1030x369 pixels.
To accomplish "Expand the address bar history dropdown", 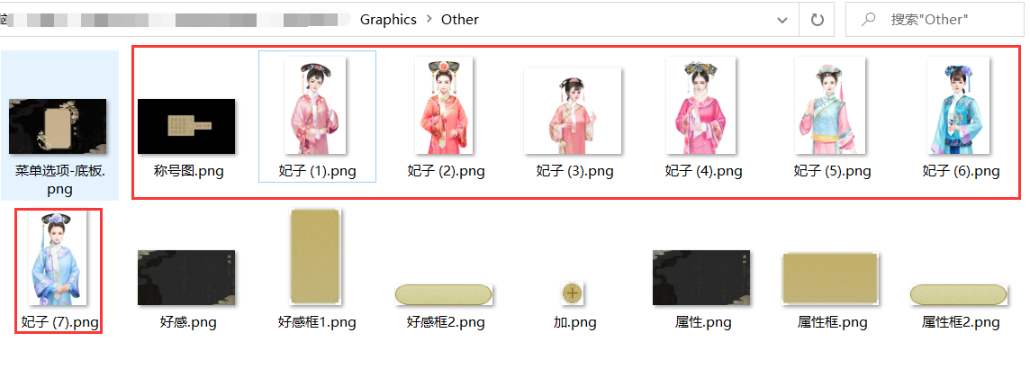I will (x=782, y=21).
